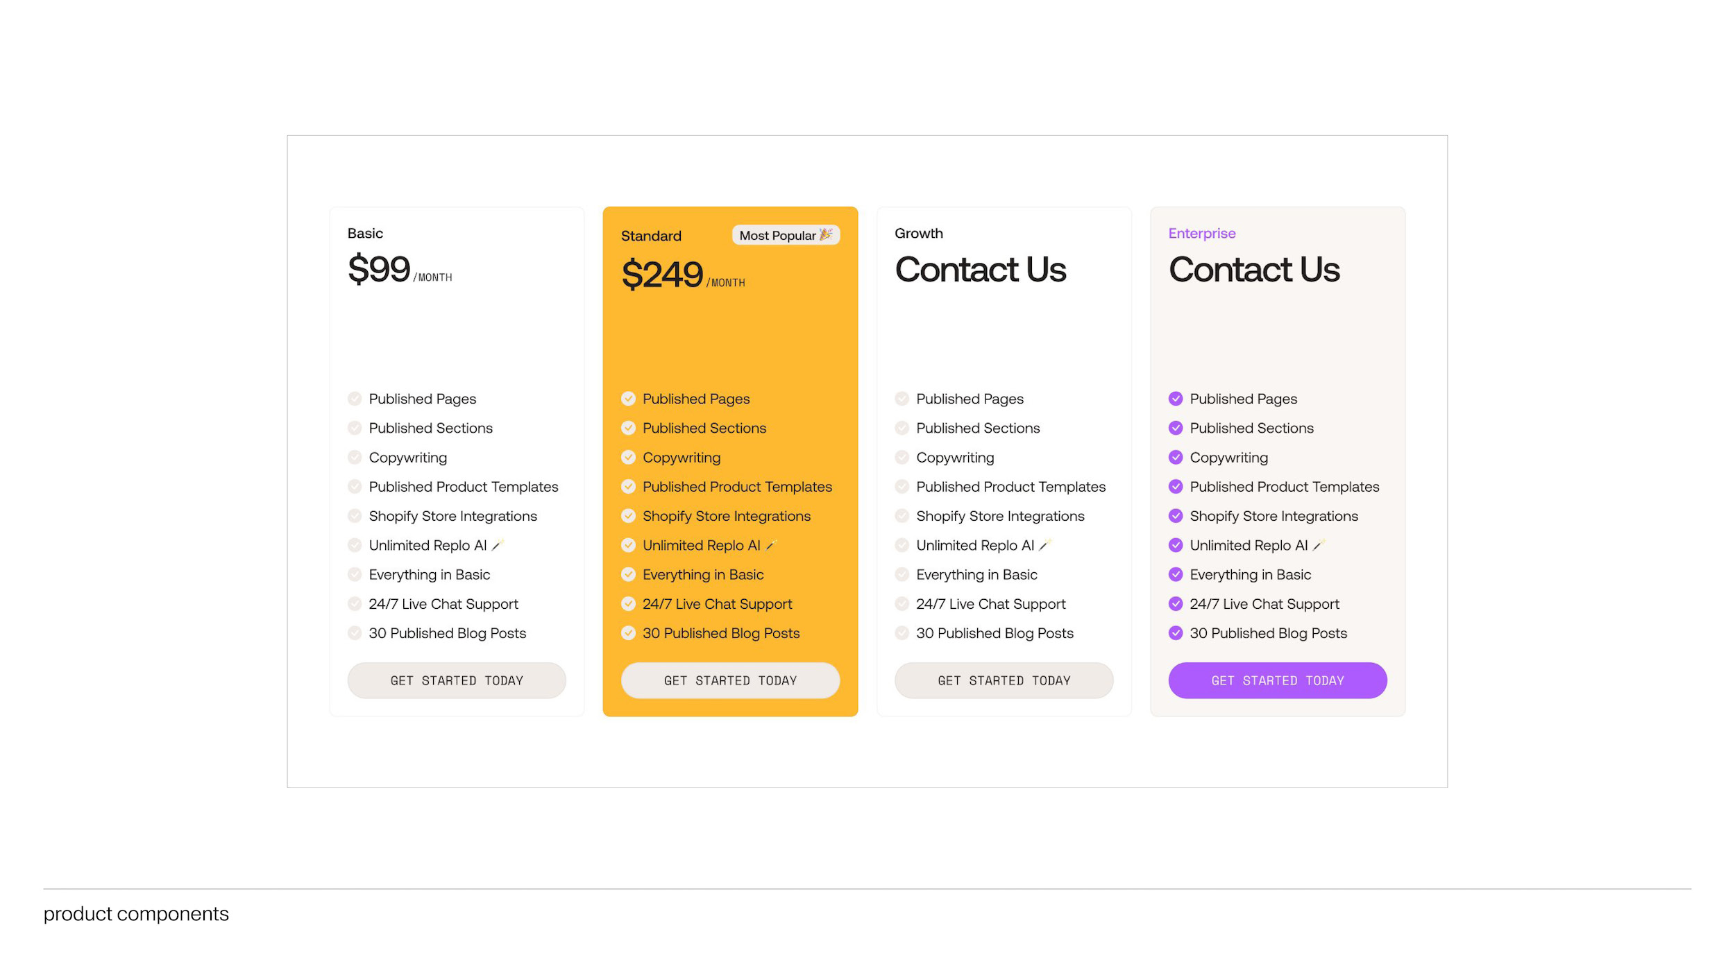Click checkmark beside Everything in Basic in Standard

pos(628,574)
